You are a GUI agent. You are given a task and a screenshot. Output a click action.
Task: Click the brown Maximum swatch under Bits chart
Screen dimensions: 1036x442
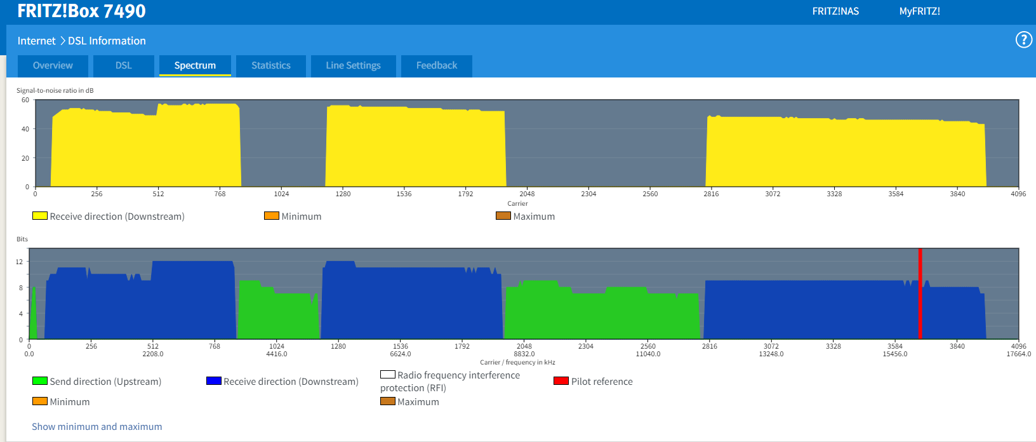(x=388, y=401)
